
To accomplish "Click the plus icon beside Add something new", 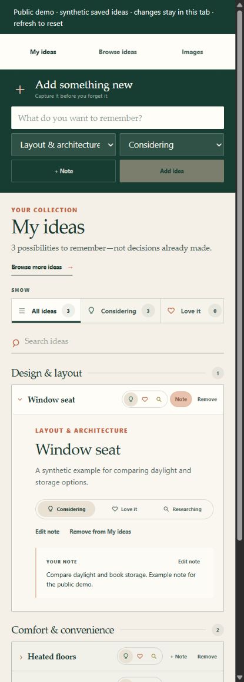I will click(20, 90).
